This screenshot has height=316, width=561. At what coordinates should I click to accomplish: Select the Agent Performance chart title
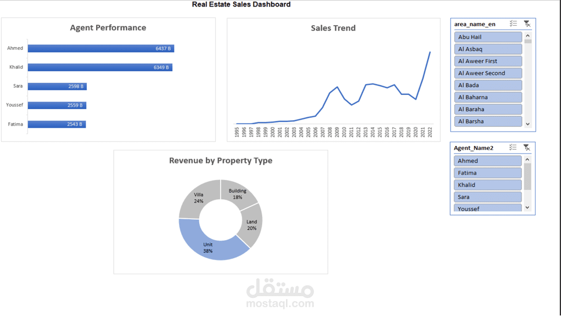108,27
